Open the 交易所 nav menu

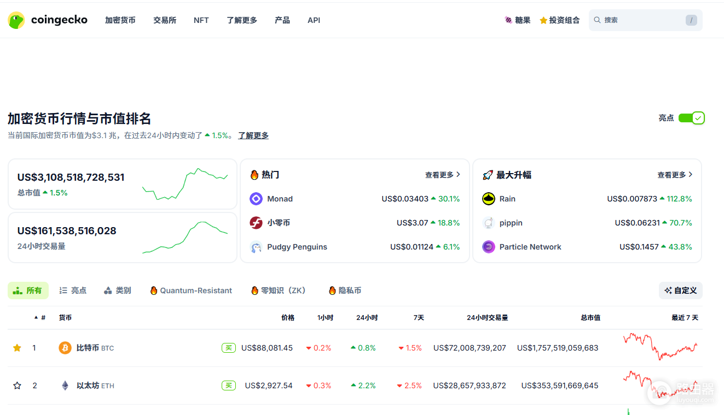pos(165,20)
